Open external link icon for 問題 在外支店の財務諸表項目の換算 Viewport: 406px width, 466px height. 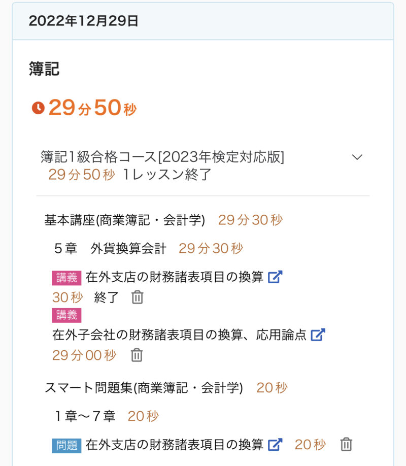pyautogui.click(x=275, y=445)
